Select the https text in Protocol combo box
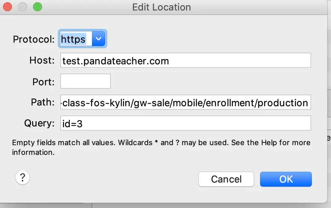This screenshot has height=208, width=331. [73, 39]
